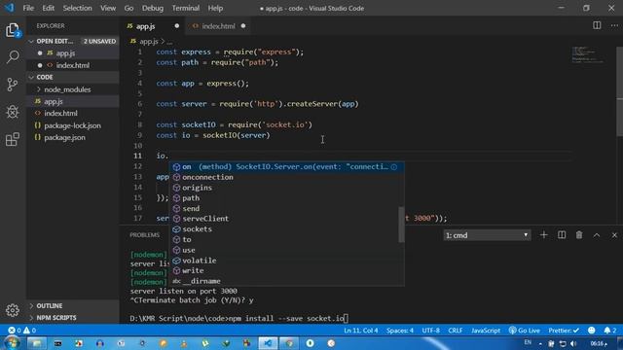This screenshot has width=623, height=350.
Task: Close the terminal panel
Action: point(614,235)
